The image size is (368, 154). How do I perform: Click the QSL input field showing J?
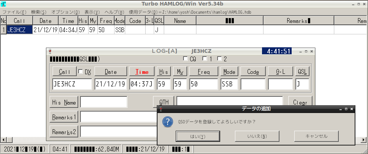(x=302, y=84)
